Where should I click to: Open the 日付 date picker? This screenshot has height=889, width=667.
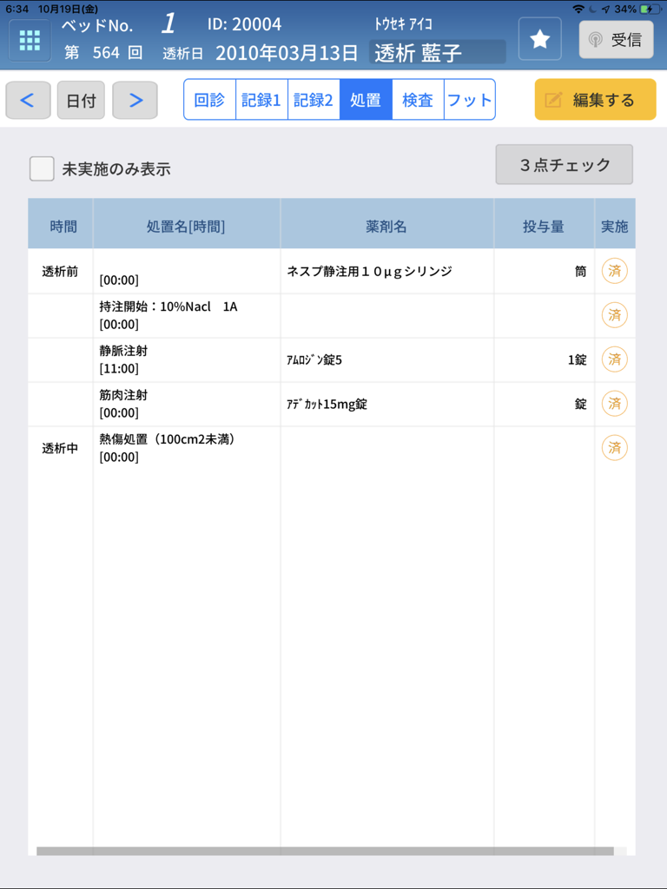[x=81, y=101]
